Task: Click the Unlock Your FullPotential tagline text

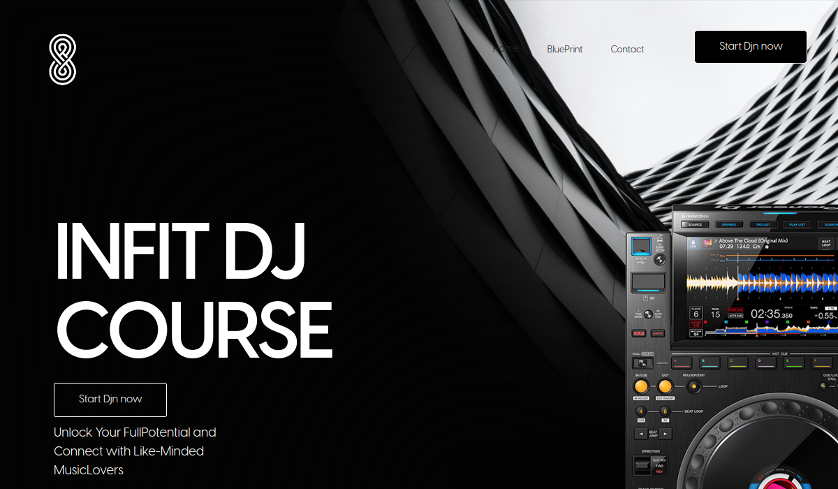Action: [x=135, y=451]
